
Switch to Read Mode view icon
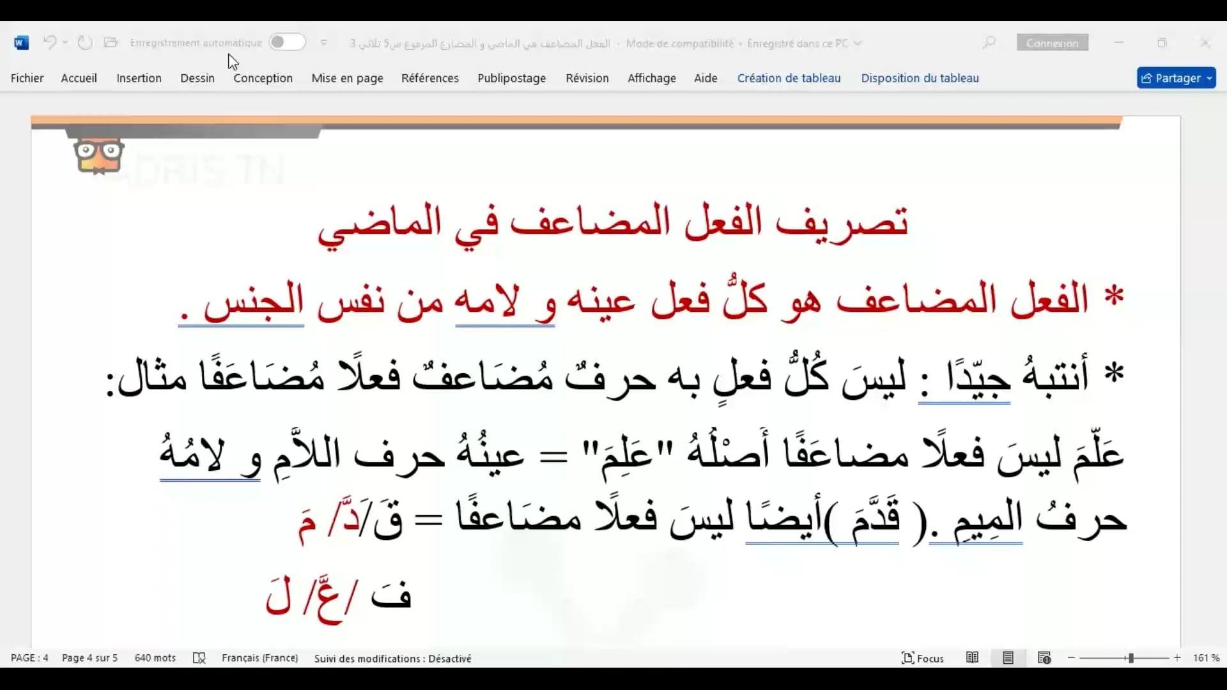tap(972, 658)
